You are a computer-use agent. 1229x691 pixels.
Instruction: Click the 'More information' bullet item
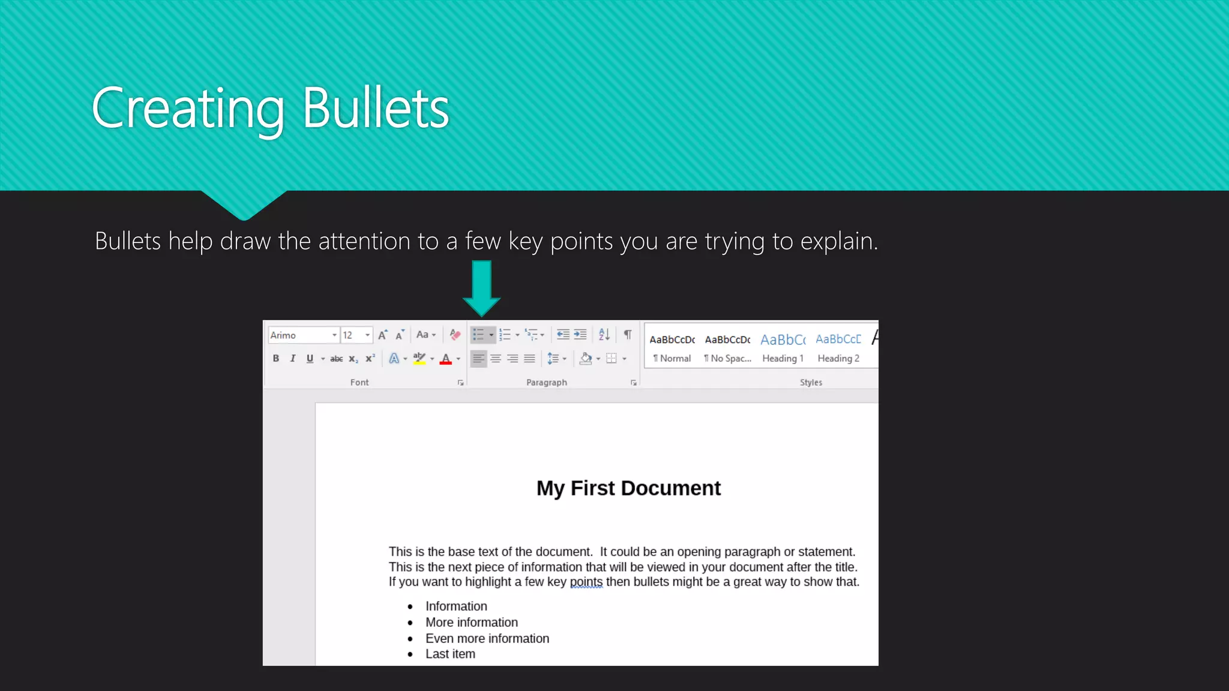(x=472, y=623)
